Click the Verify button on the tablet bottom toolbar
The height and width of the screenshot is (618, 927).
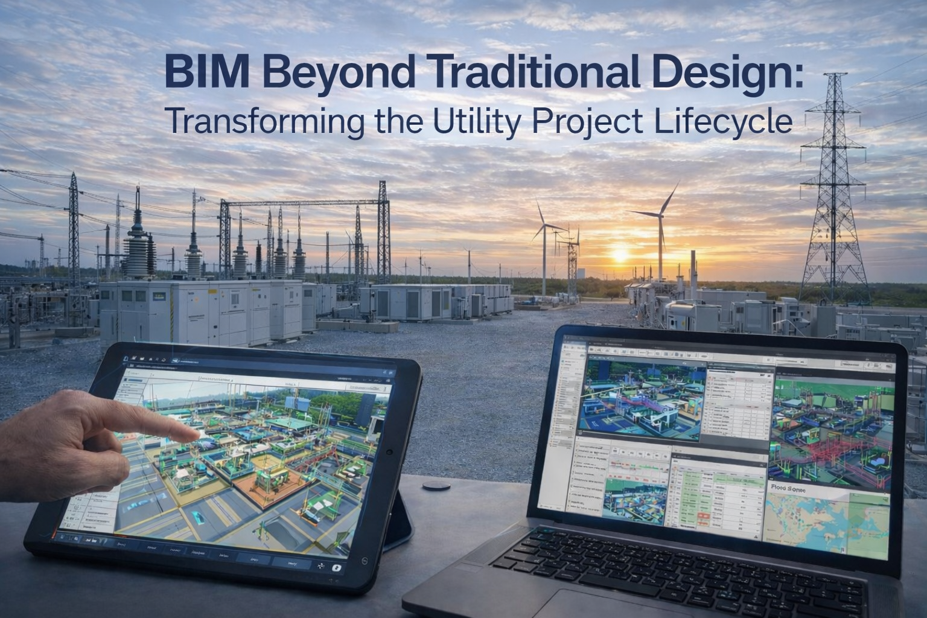tap(293, 564)
